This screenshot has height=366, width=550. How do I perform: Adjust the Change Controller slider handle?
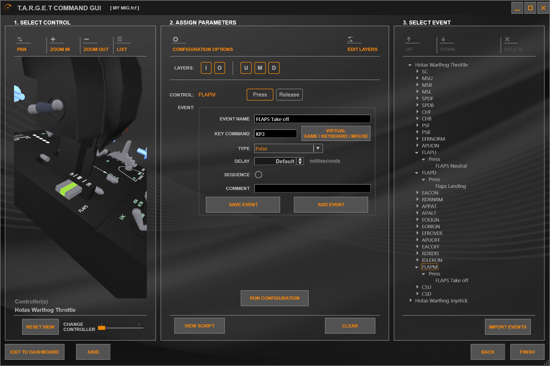(x=101, y=328)
